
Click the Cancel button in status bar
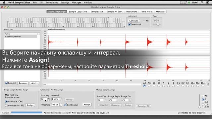[x=5, y=113]
